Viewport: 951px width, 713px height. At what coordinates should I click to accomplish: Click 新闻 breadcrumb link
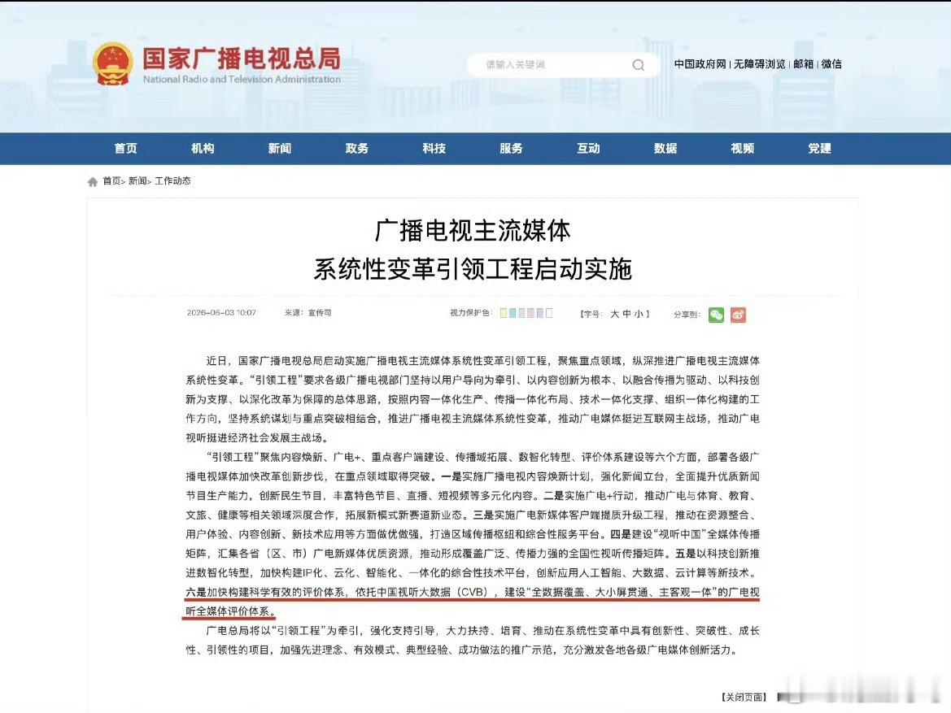point(137,180)
